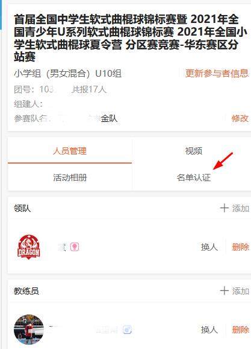Click the 小学组 (男女混合) U10组 group label
251x349 pixels.
point(67,74)
